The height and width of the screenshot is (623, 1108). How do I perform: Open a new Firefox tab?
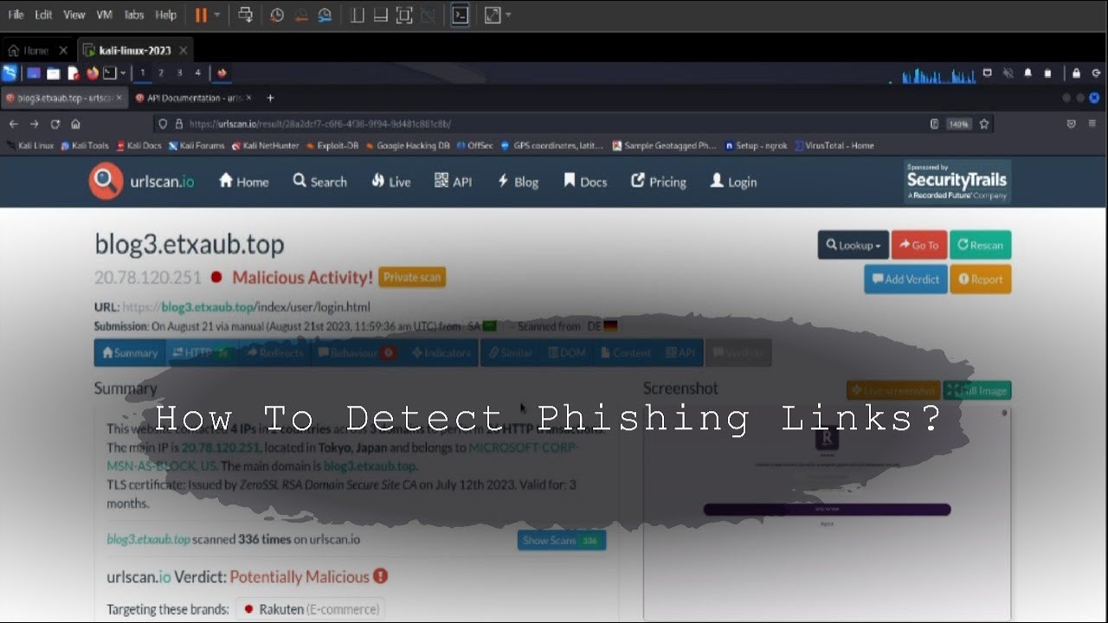pyautogui.click(x=270, y=98)
